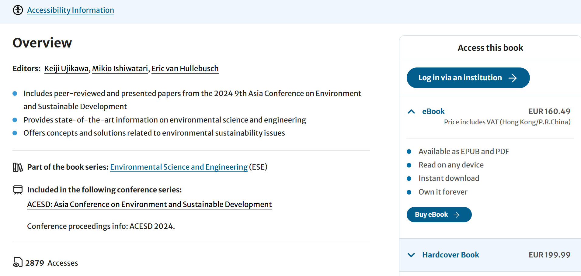
Task: Expand the Hardcover Book chevron
Action: pyautogui.click(x=411, y=255)
